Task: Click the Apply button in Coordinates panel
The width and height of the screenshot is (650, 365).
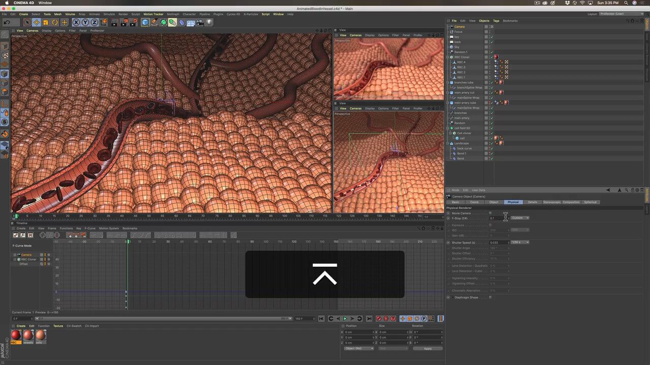Action: [x=427, y=348]
